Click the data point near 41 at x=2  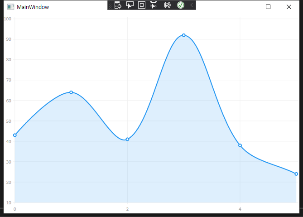coord(127,140)
